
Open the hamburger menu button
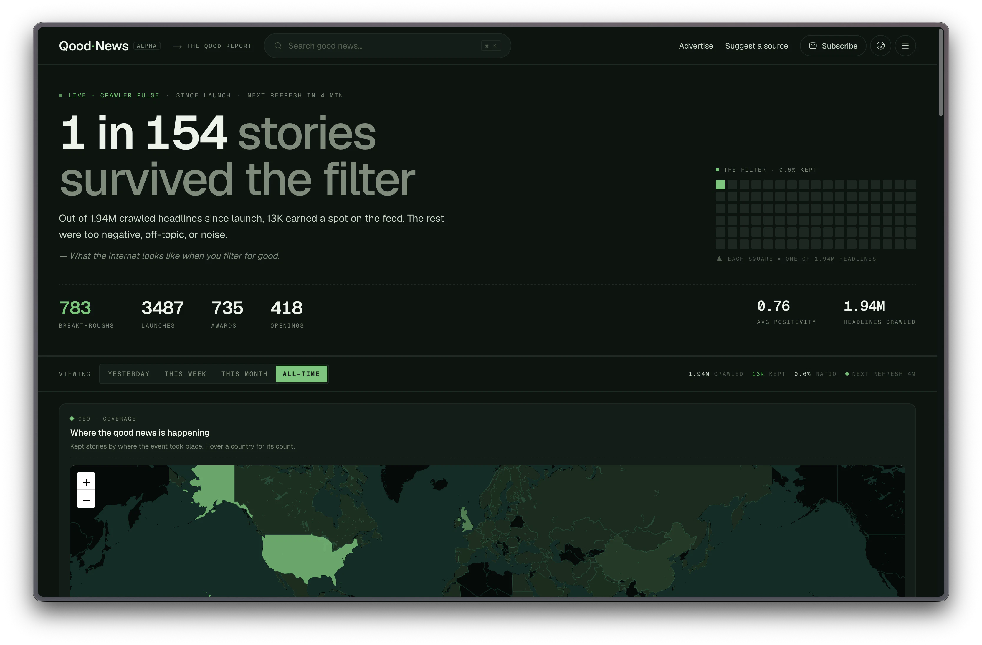(x=905, y=46)
